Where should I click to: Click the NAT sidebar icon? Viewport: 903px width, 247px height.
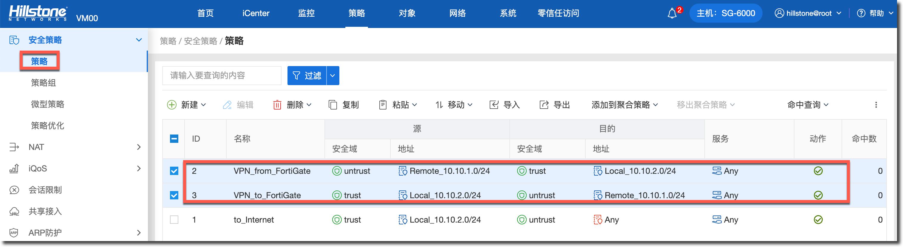[x=14, y=147]
